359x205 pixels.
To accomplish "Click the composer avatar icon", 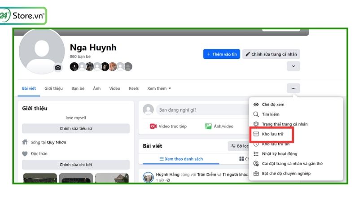I will 149,109.
